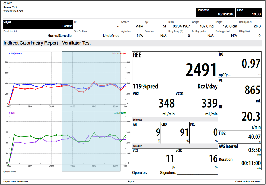
Task: Click the Harris/Benedict predicted set value
Action: [x=60, y=36]
